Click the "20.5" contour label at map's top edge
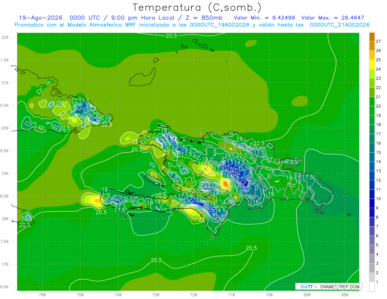The height and width of the screenshot is (299, 387). pos(172,36)
